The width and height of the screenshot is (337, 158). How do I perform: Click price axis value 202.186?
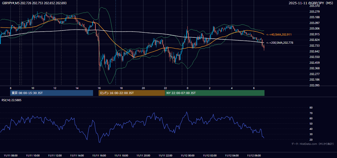tap(315, 80)
